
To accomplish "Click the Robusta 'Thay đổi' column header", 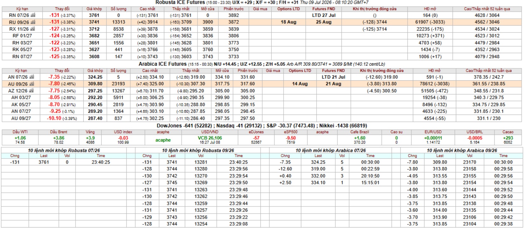I will pos(62,9).
